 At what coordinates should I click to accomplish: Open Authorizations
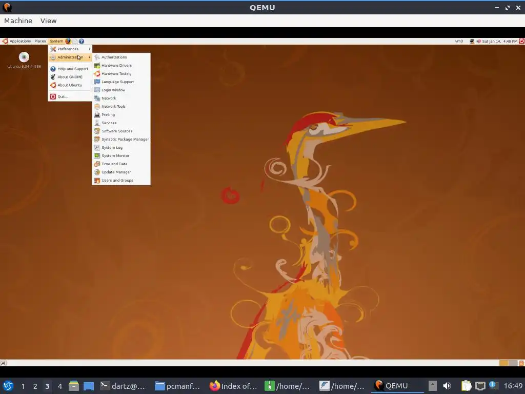tap(121, 57)
